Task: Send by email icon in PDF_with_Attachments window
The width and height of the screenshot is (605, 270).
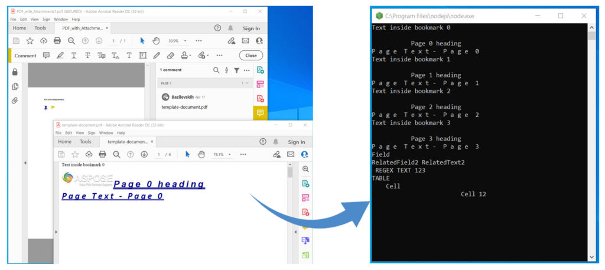Action: [245, 41]
